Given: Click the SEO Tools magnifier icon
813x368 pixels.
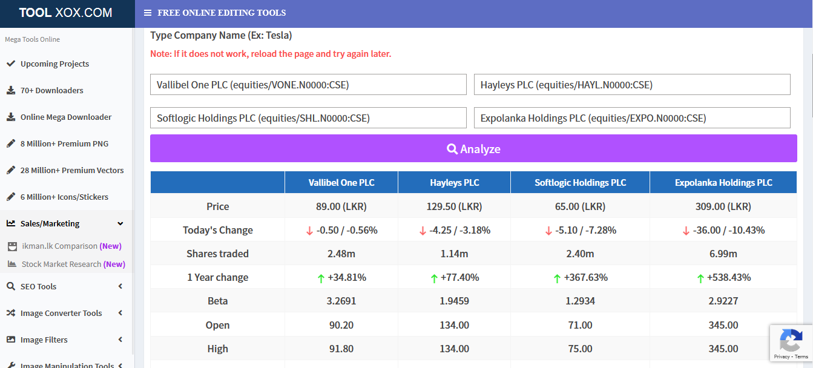Looking at the screenshot, I should (10, 286).
